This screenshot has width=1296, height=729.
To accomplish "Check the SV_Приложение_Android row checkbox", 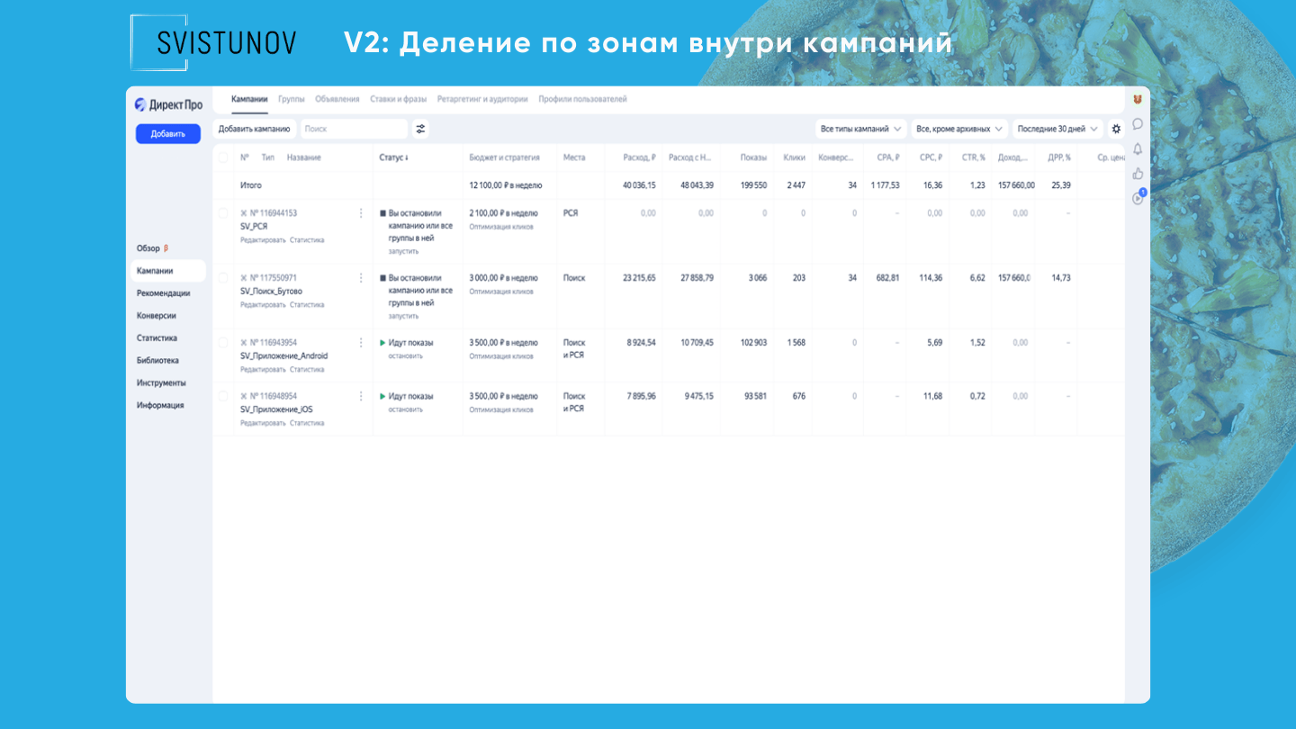I will pyautogui.click(x=223, y=343).
